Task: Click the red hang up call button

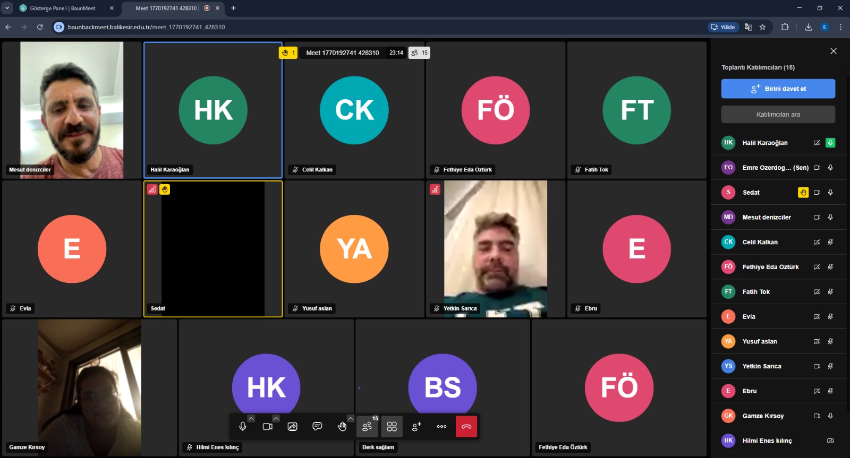Action: pyautogui.click(x=466, y=426)
